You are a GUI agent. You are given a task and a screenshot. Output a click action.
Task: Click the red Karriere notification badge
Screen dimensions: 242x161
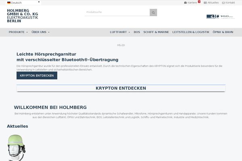199,2
